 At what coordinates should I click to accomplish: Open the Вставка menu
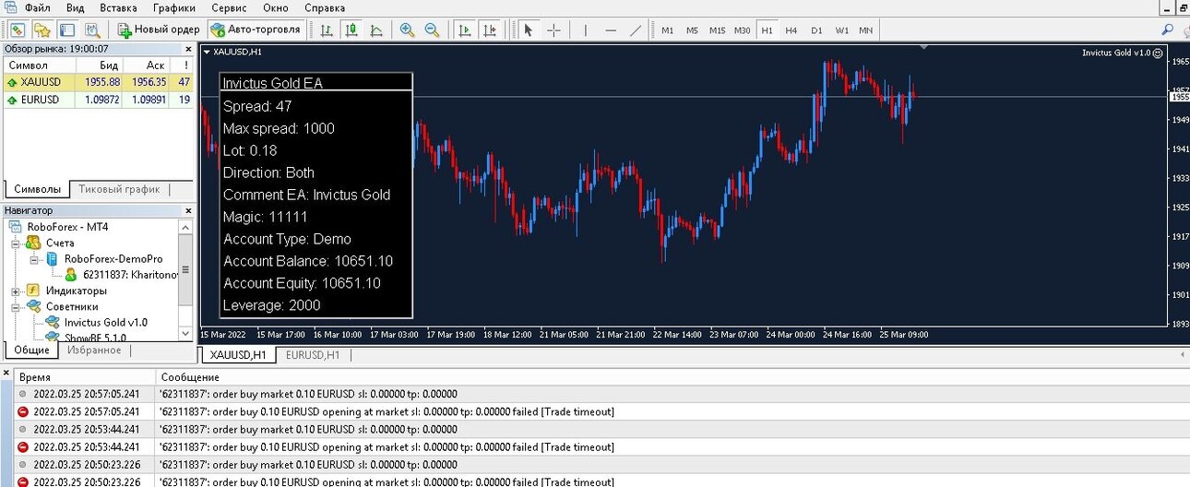pos(118,7)
